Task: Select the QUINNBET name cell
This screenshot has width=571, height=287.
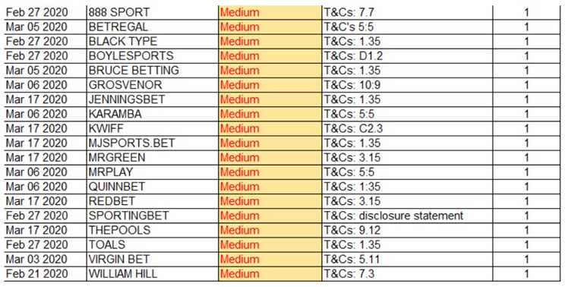Action: (153, 188)
